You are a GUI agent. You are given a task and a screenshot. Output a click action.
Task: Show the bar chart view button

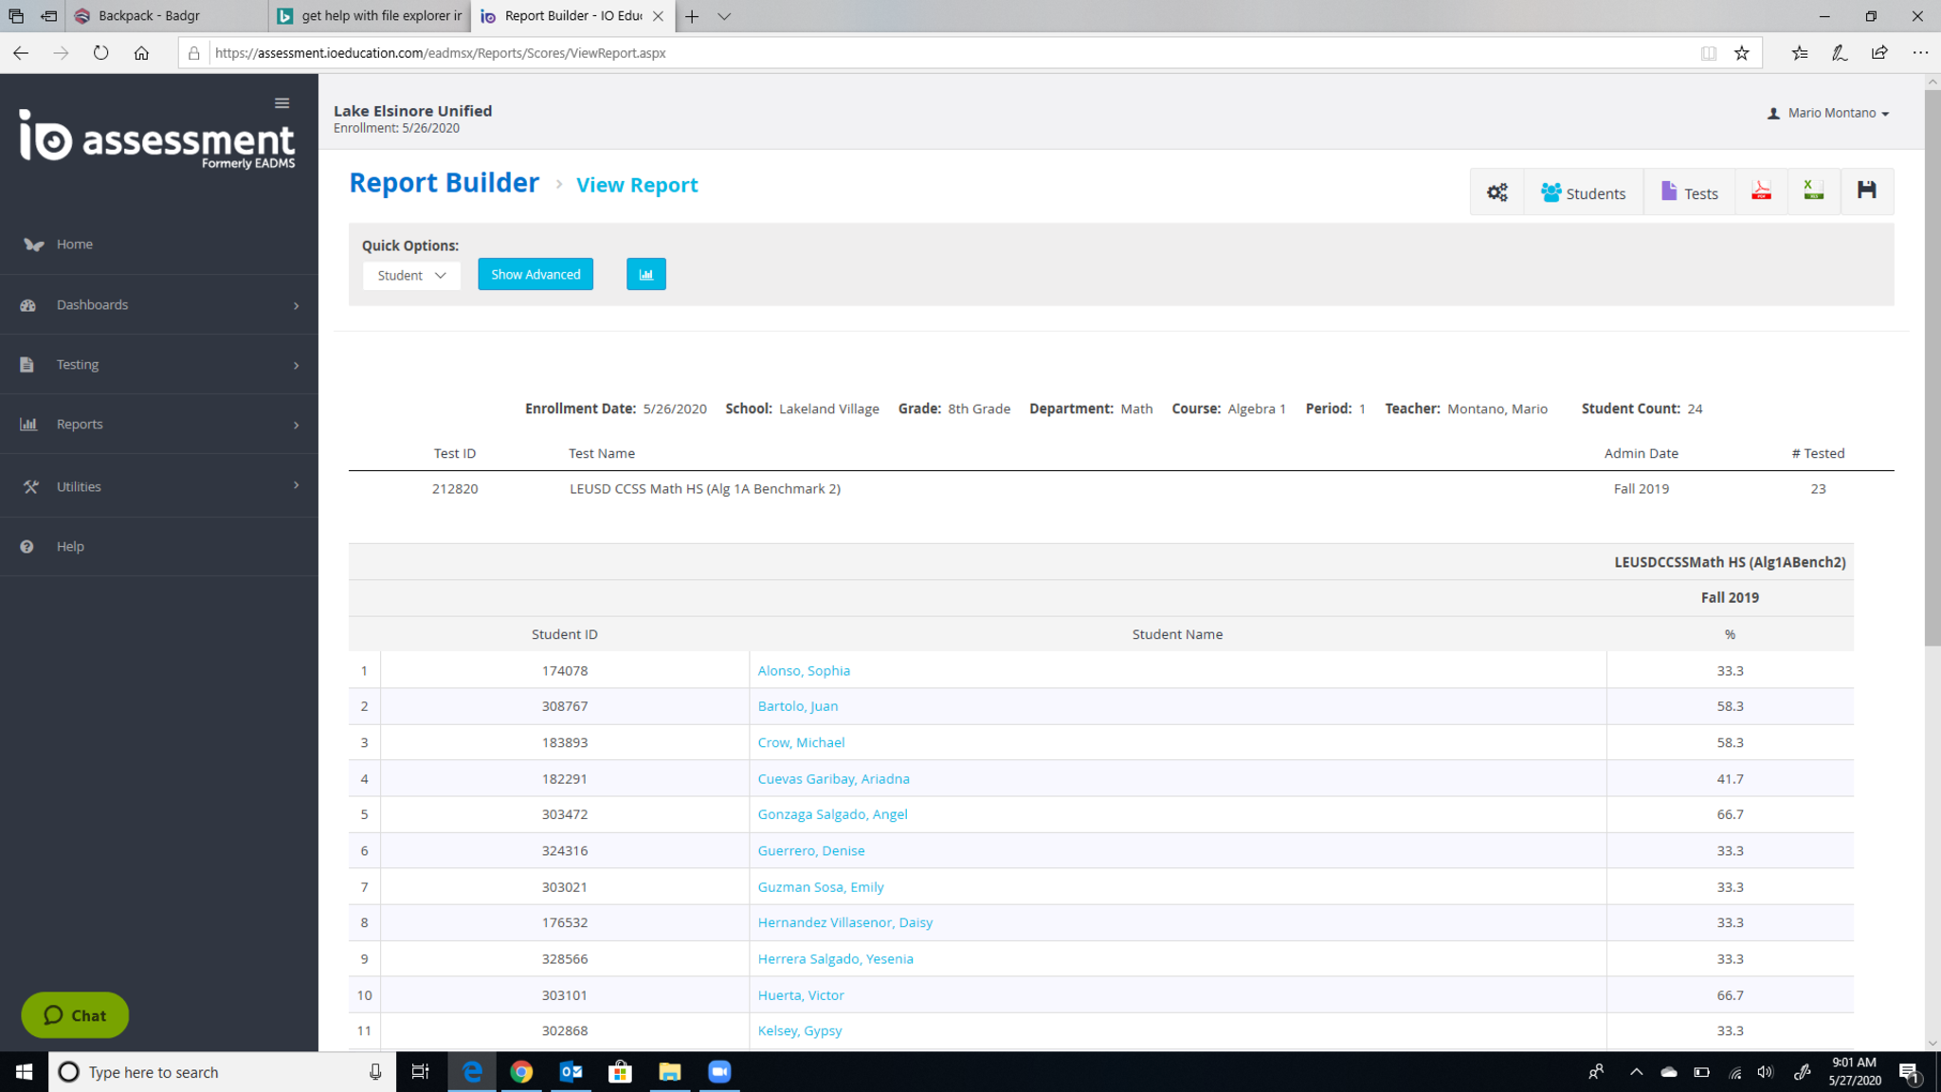(x=645, y=274)
